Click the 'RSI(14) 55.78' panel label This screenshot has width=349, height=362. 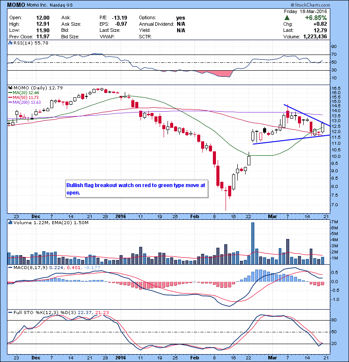pos(31,43)
